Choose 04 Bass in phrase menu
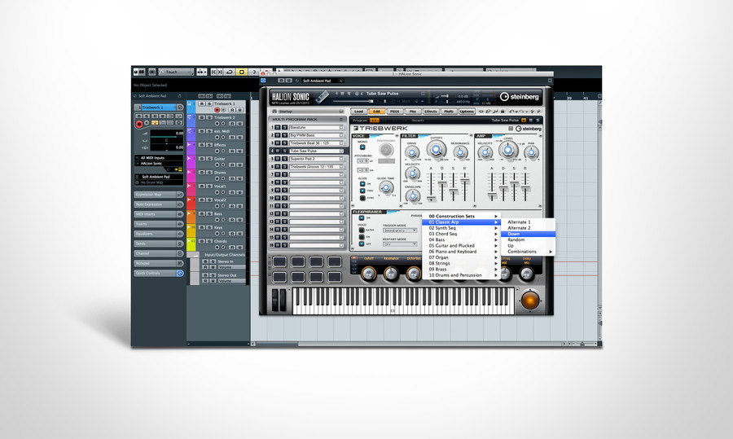This screenshot has width=733, height=439. tap(462, 239)
